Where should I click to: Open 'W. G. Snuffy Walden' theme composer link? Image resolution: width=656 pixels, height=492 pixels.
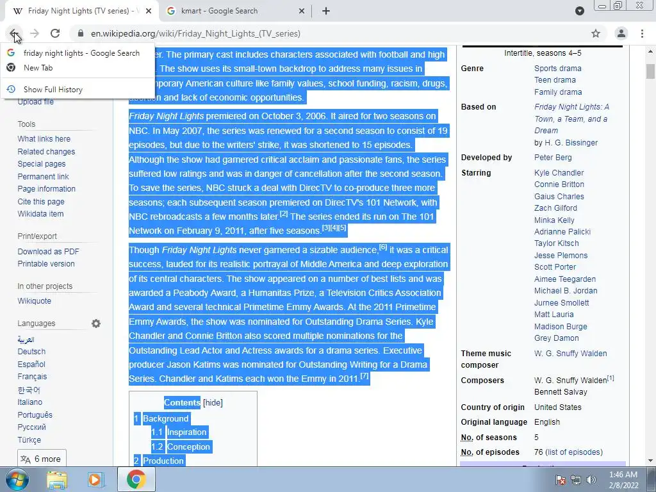[x=571, y=354]
